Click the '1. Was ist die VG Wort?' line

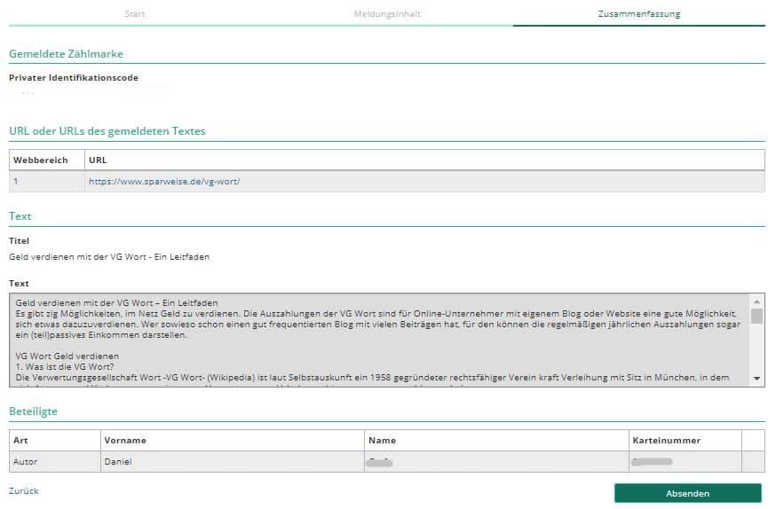[x=64, y=367]
